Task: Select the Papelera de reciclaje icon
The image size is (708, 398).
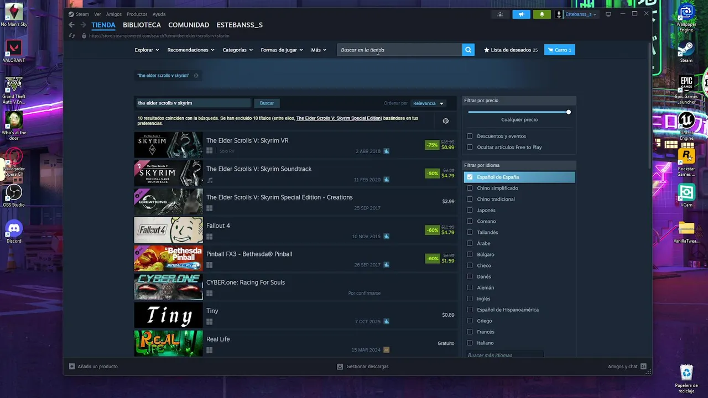Action: click(x=686, y=378)
